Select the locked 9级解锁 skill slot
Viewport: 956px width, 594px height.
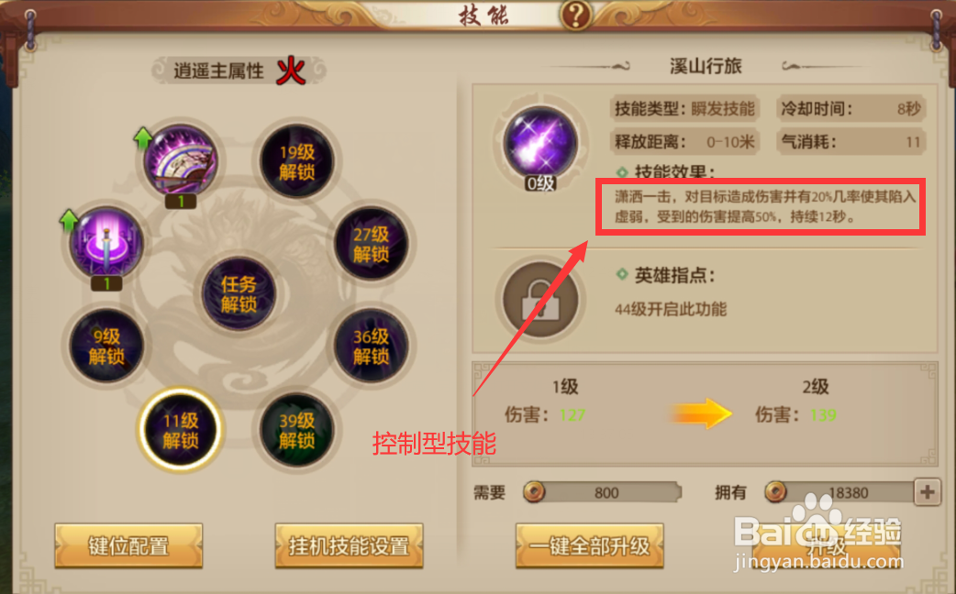pyautogui.click(x=106, y=346)
